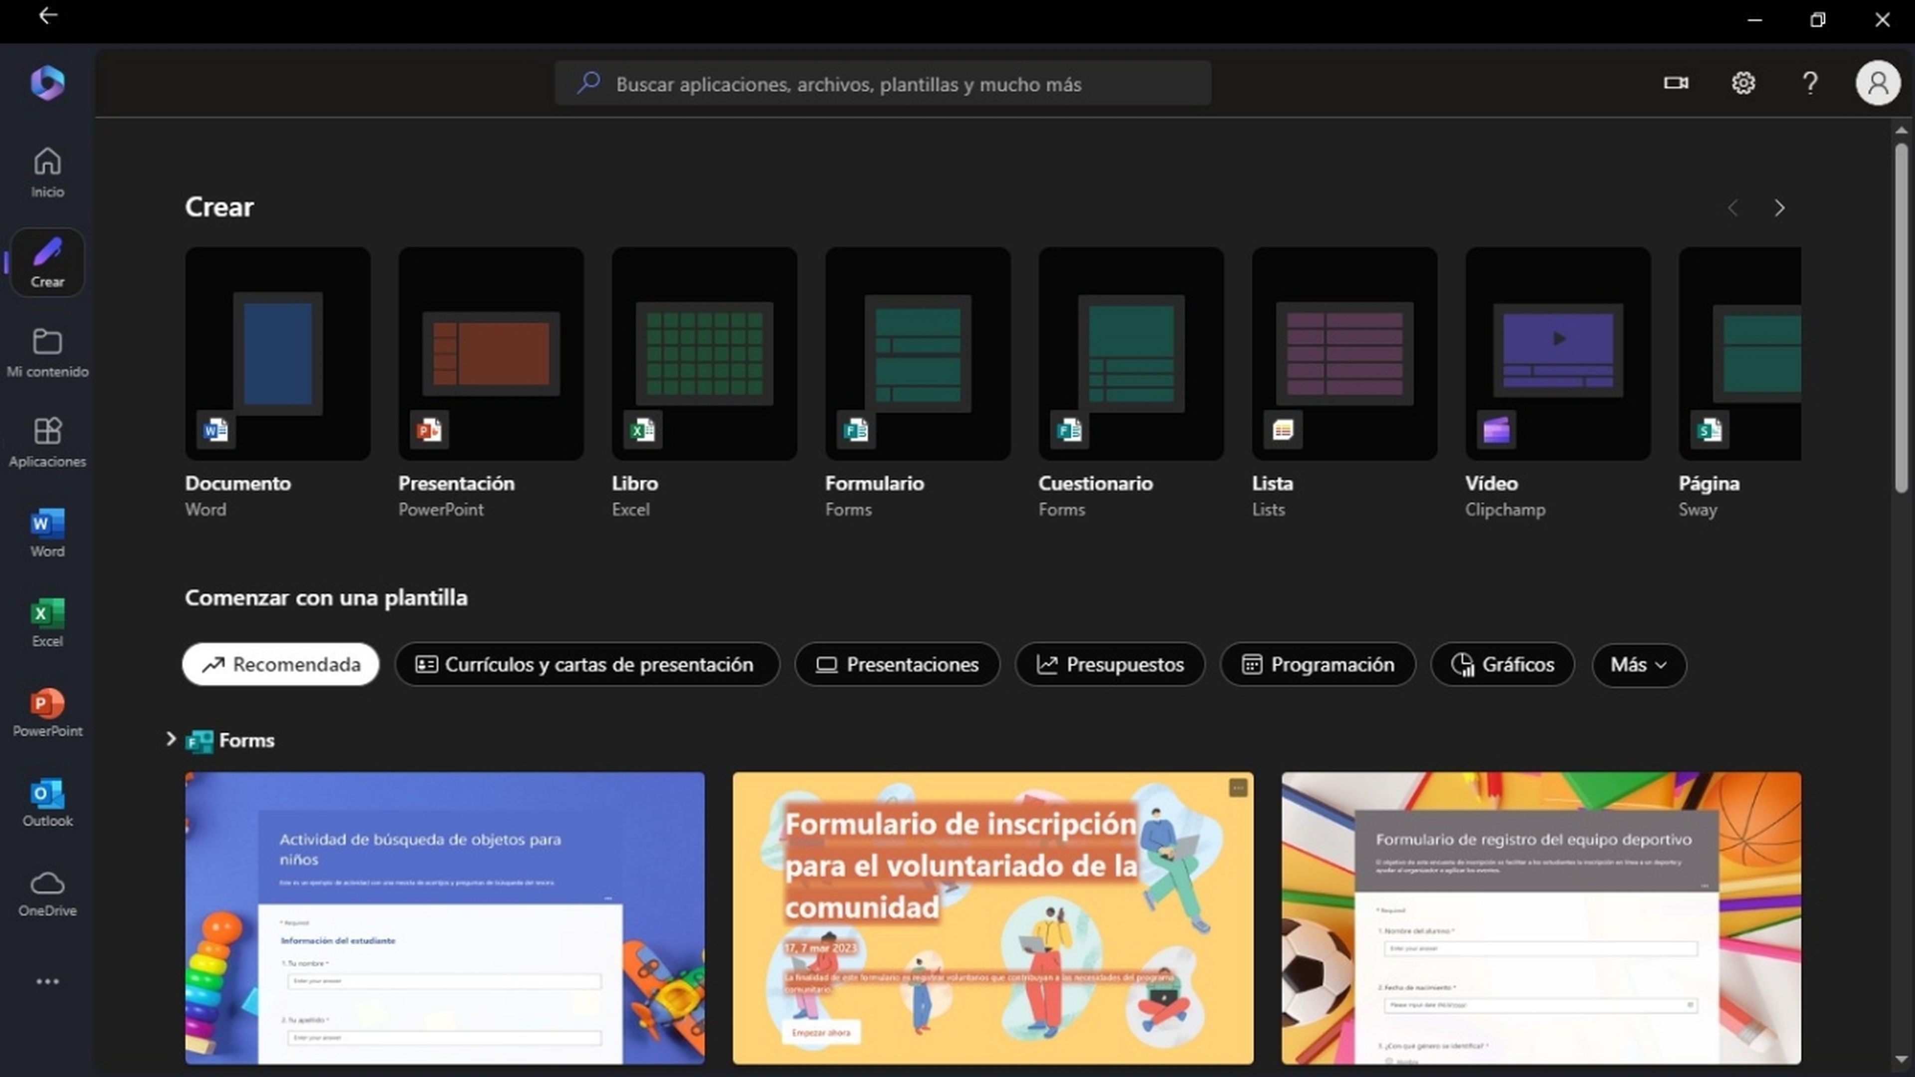Screen dimensions: 1915x1077
Task: Create a new Forms Cuestionario
Action: [x=1131, y=353]
